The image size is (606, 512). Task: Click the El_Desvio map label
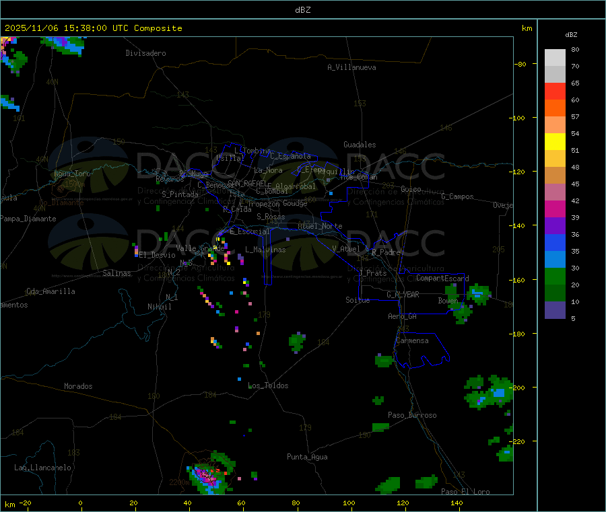pyautogui.click(x=158, y=255)
